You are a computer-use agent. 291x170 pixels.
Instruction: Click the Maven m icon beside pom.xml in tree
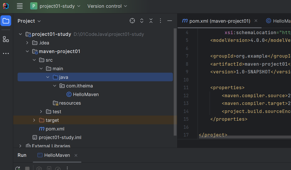point(42,128)
